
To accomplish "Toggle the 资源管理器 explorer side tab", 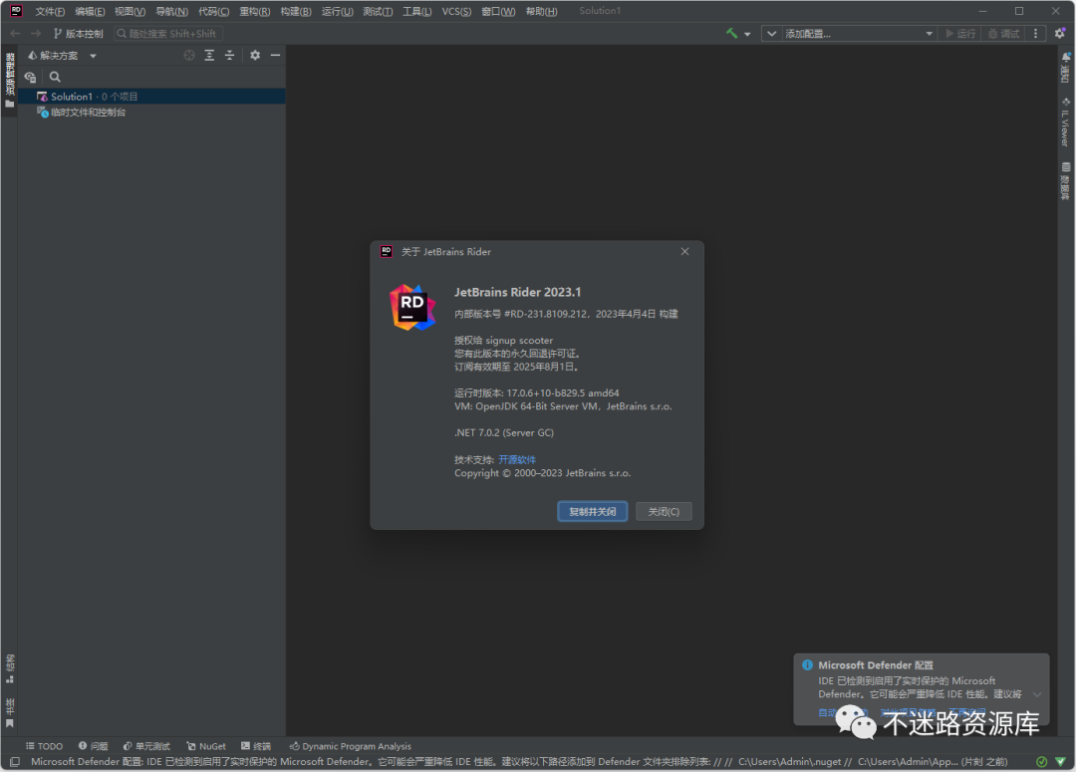I will click(10, 81).
